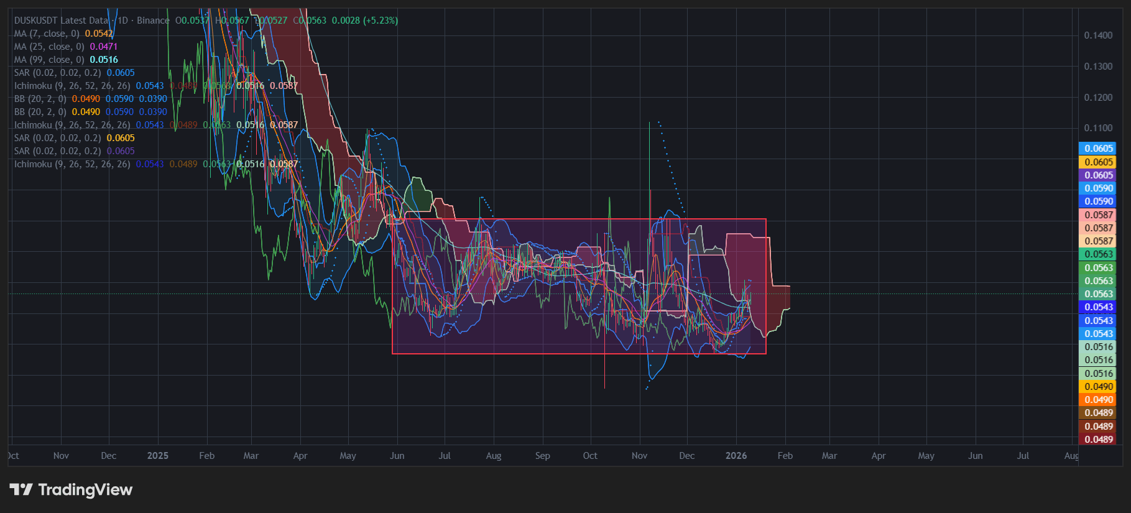
Task: Click the Sep label on the time axis
Action: pos(542,456)
